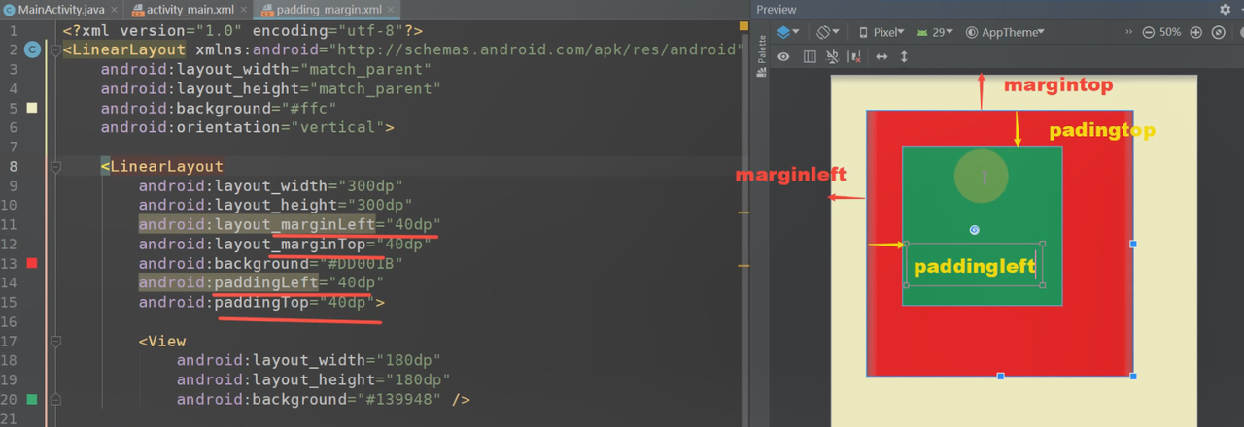Open the design surface layers dropdown
Screen dimensions: 1244x427
pyautogui.click(x=788, y=32)
